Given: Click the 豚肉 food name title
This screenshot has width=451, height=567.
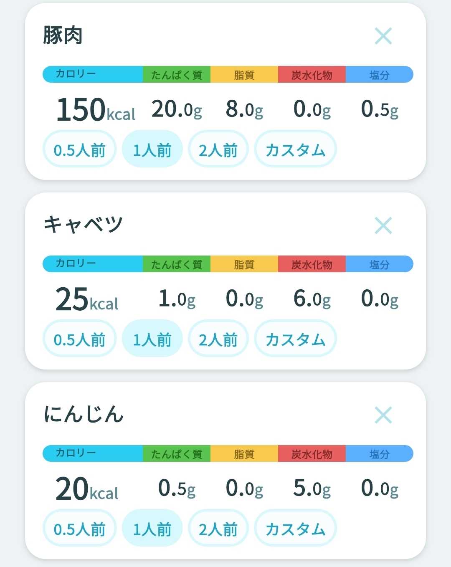Looking at the screenshot, I should [x=63, y=35].
